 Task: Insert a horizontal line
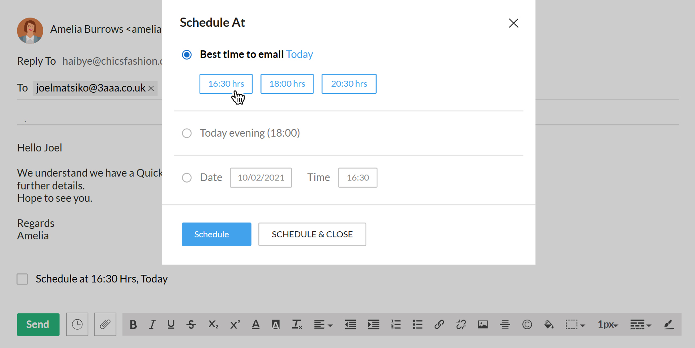(x=505, y=324)
